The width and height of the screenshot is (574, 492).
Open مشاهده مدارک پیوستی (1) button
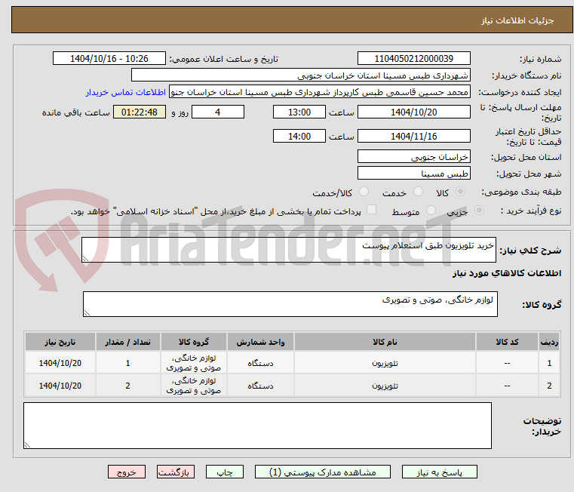coord(323,472)
